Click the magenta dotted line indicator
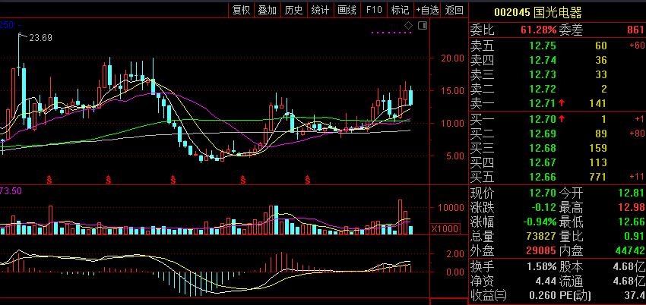Viewport: 646px width, 305px height. (391, 32)
